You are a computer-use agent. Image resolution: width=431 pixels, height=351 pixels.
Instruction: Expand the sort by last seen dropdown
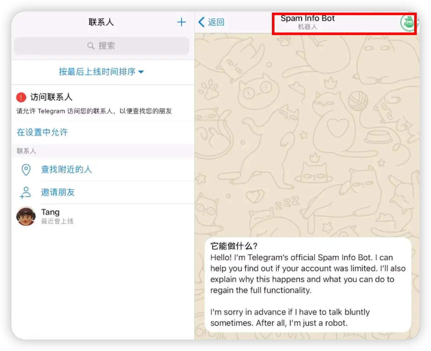click(x=101, y=72)
